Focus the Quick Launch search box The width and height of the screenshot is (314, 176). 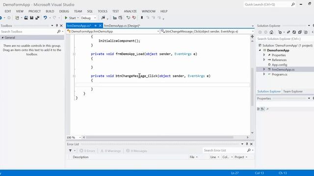click(269, 4)
